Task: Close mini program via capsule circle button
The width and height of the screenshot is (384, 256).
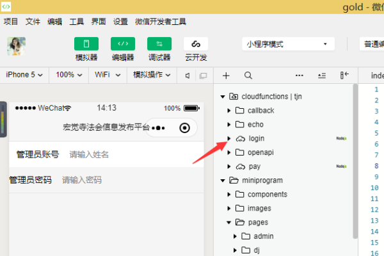Action: [x=185, y=128]
